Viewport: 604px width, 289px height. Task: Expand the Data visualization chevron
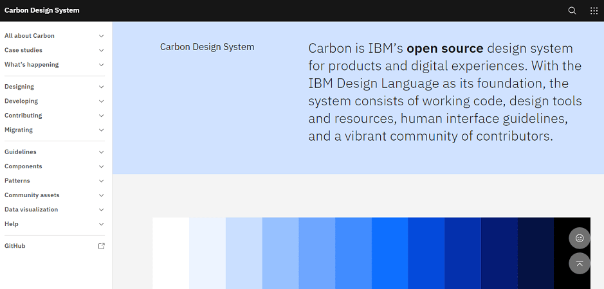coord(101,210)
